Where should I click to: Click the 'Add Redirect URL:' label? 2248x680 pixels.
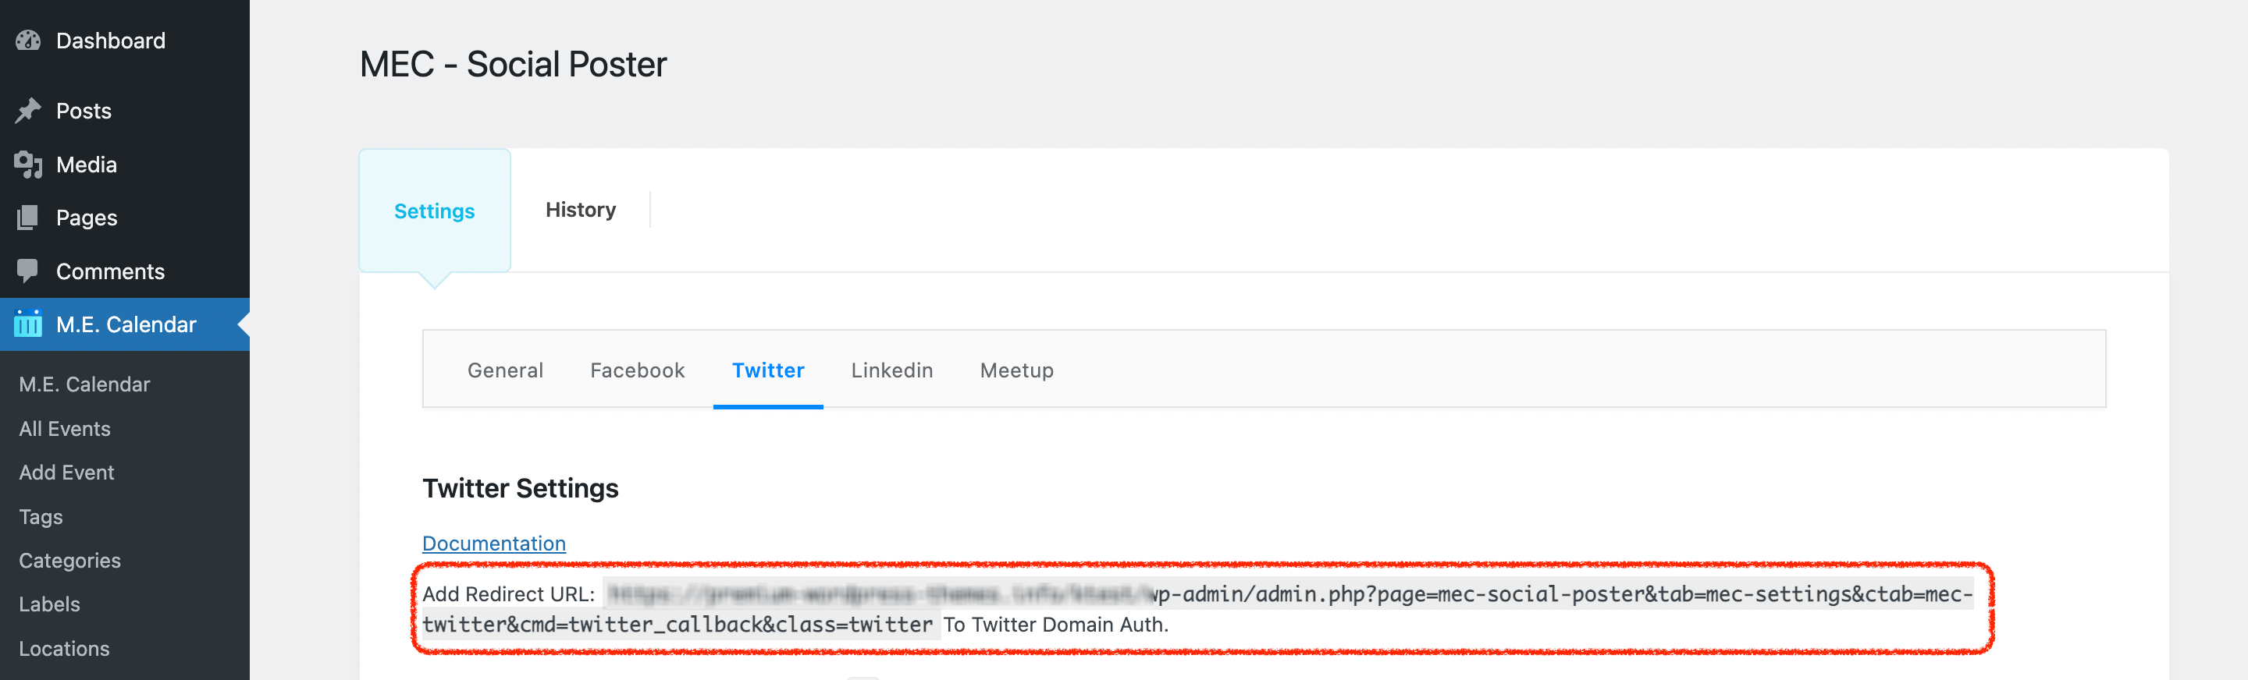[509, 594]
